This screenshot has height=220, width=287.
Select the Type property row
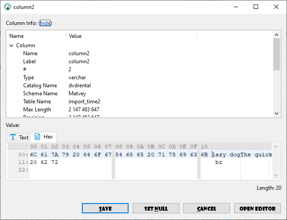140,77
